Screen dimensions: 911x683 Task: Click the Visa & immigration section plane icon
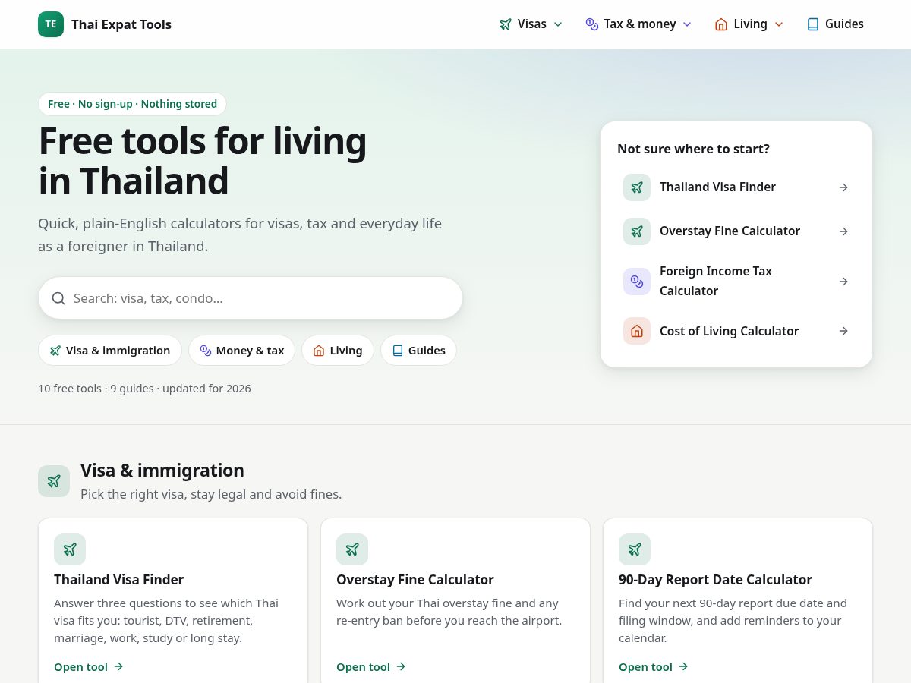pyautogui.click(x=54, y=481)
